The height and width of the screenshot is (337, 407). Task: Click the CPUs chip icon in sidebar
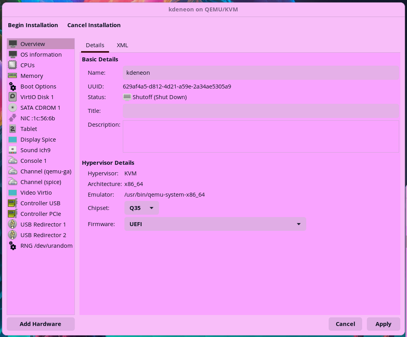click(13, 65)
